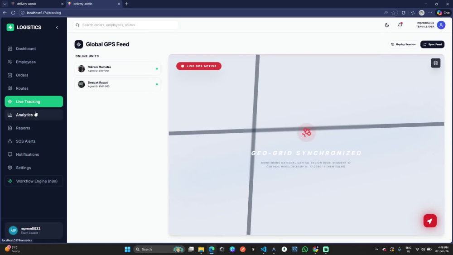Select the LIVE OPS ACTIVE badge

coord(199,66)
